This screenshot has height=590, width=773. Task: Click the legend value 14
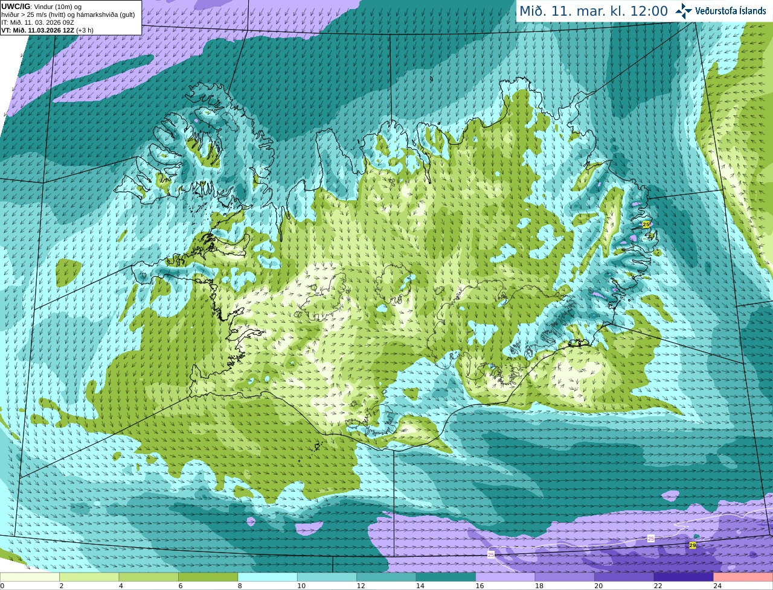(x=420, y=586)
